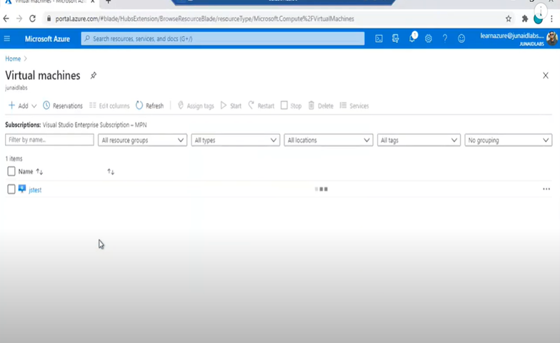The height and width of the screenshot is (343, 560).
Task: Click Assign tags
Action: 196,106
